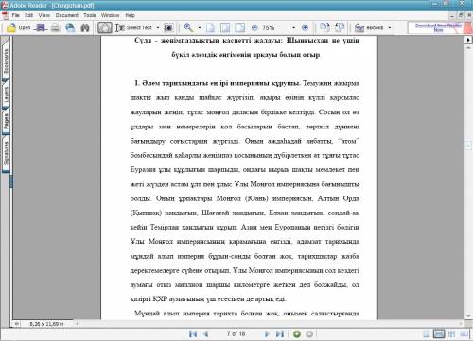Open the View menu
The image size is (473, 341).
44,15
